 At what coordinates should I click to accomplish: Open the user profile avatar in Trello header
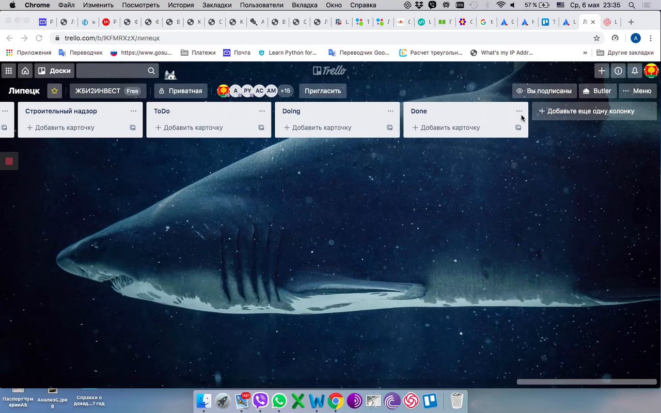pos(652,71)
